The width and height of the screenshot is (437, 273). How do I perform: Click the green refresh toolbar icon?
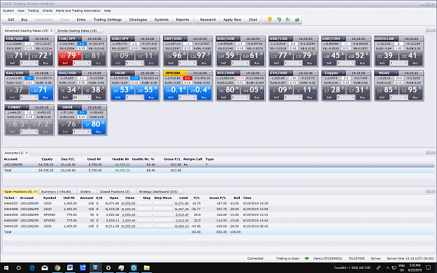click(x=279, y=20)
